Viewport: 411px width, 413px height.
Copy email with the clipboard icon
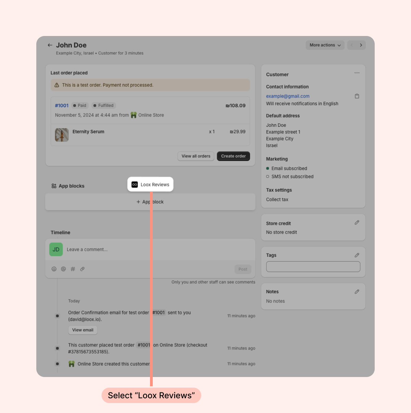[357, 96]
